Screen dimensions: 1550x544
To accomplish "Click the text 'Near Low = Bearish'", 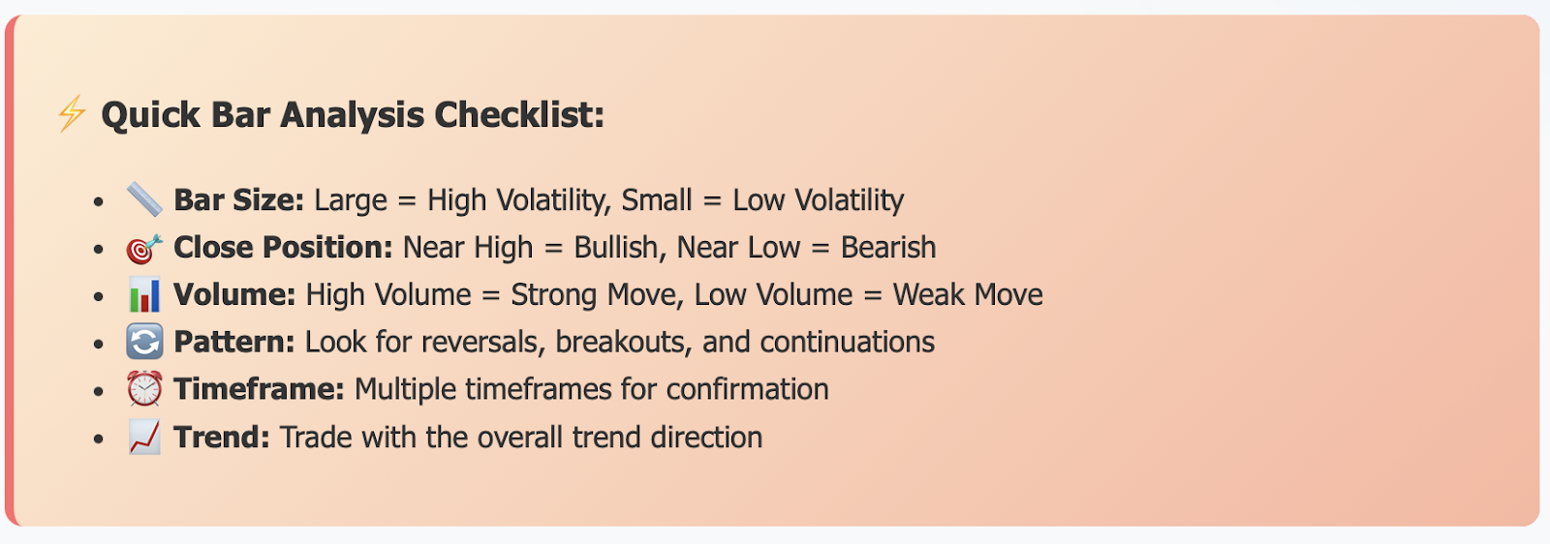I will click(x=806, y=248).
